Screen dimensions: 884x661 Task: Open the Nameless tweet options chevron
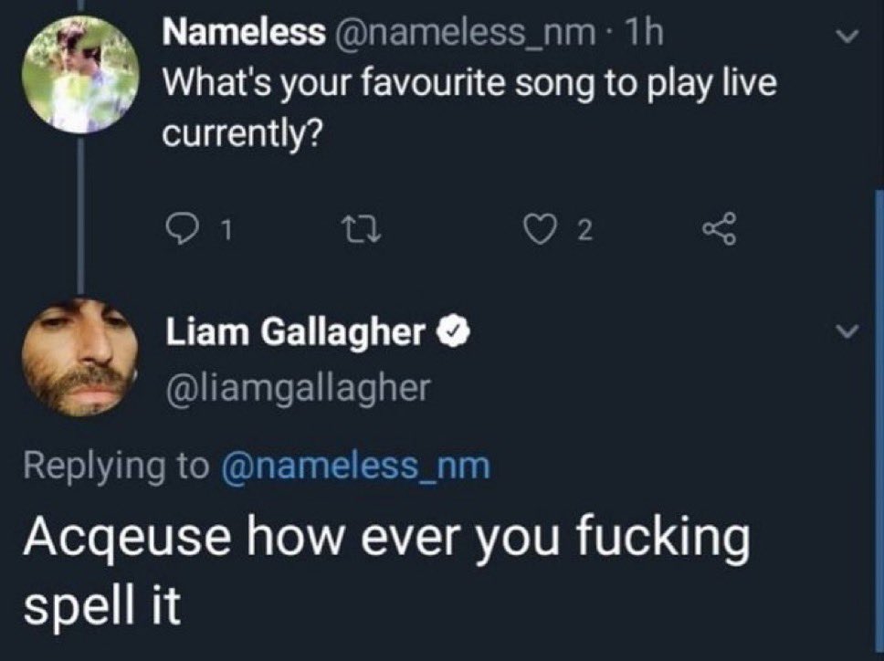(x=847, y=37)
